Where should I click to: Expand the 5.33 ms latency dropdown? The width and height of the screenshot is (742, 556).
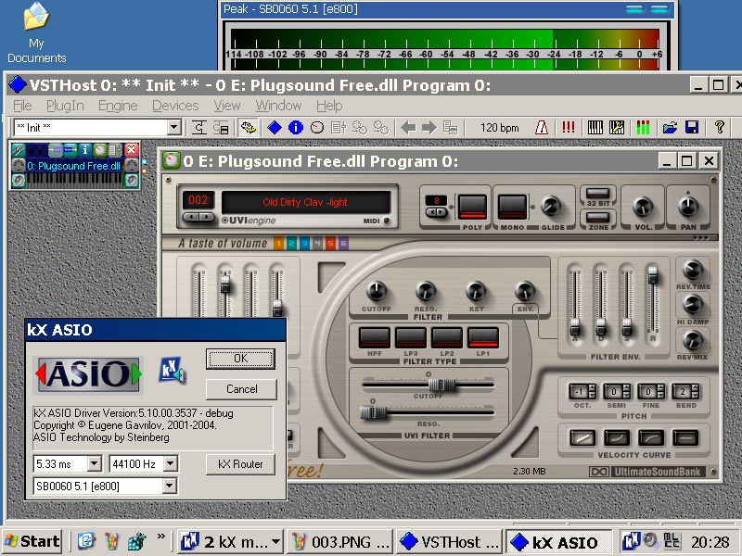pos(95,464)
